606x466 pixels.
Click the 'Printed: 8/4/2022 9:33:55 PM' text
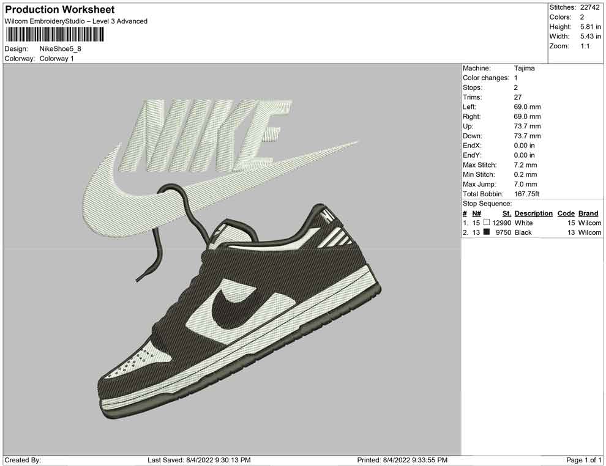click(x=402, y=460)
